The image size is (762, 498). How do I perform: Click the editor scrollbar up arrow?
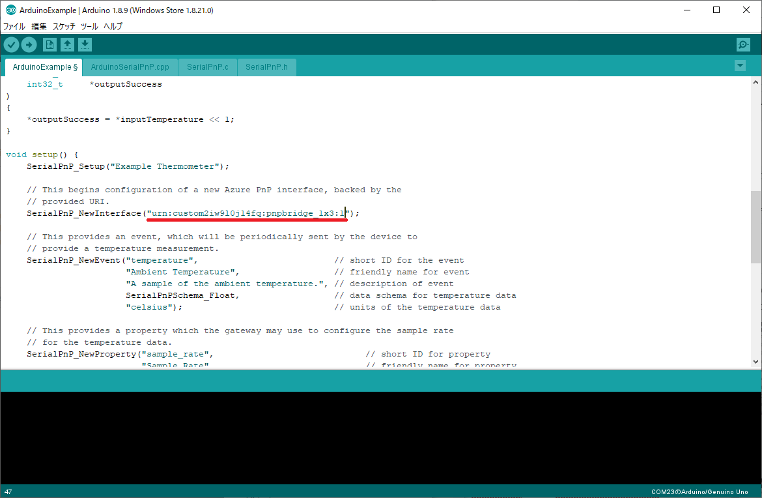pyautogui.click(x=755, y=82)
